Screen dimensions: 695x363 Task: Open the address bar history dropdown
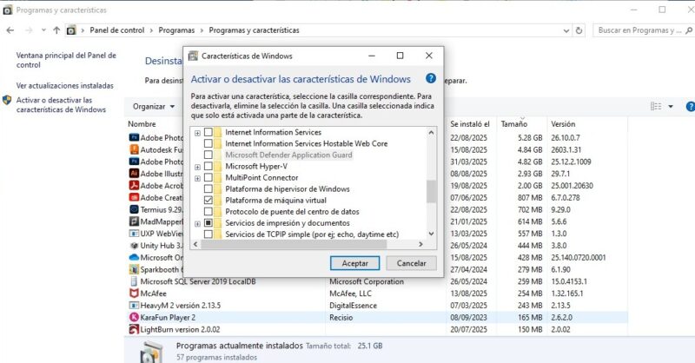tap(566, 30)
